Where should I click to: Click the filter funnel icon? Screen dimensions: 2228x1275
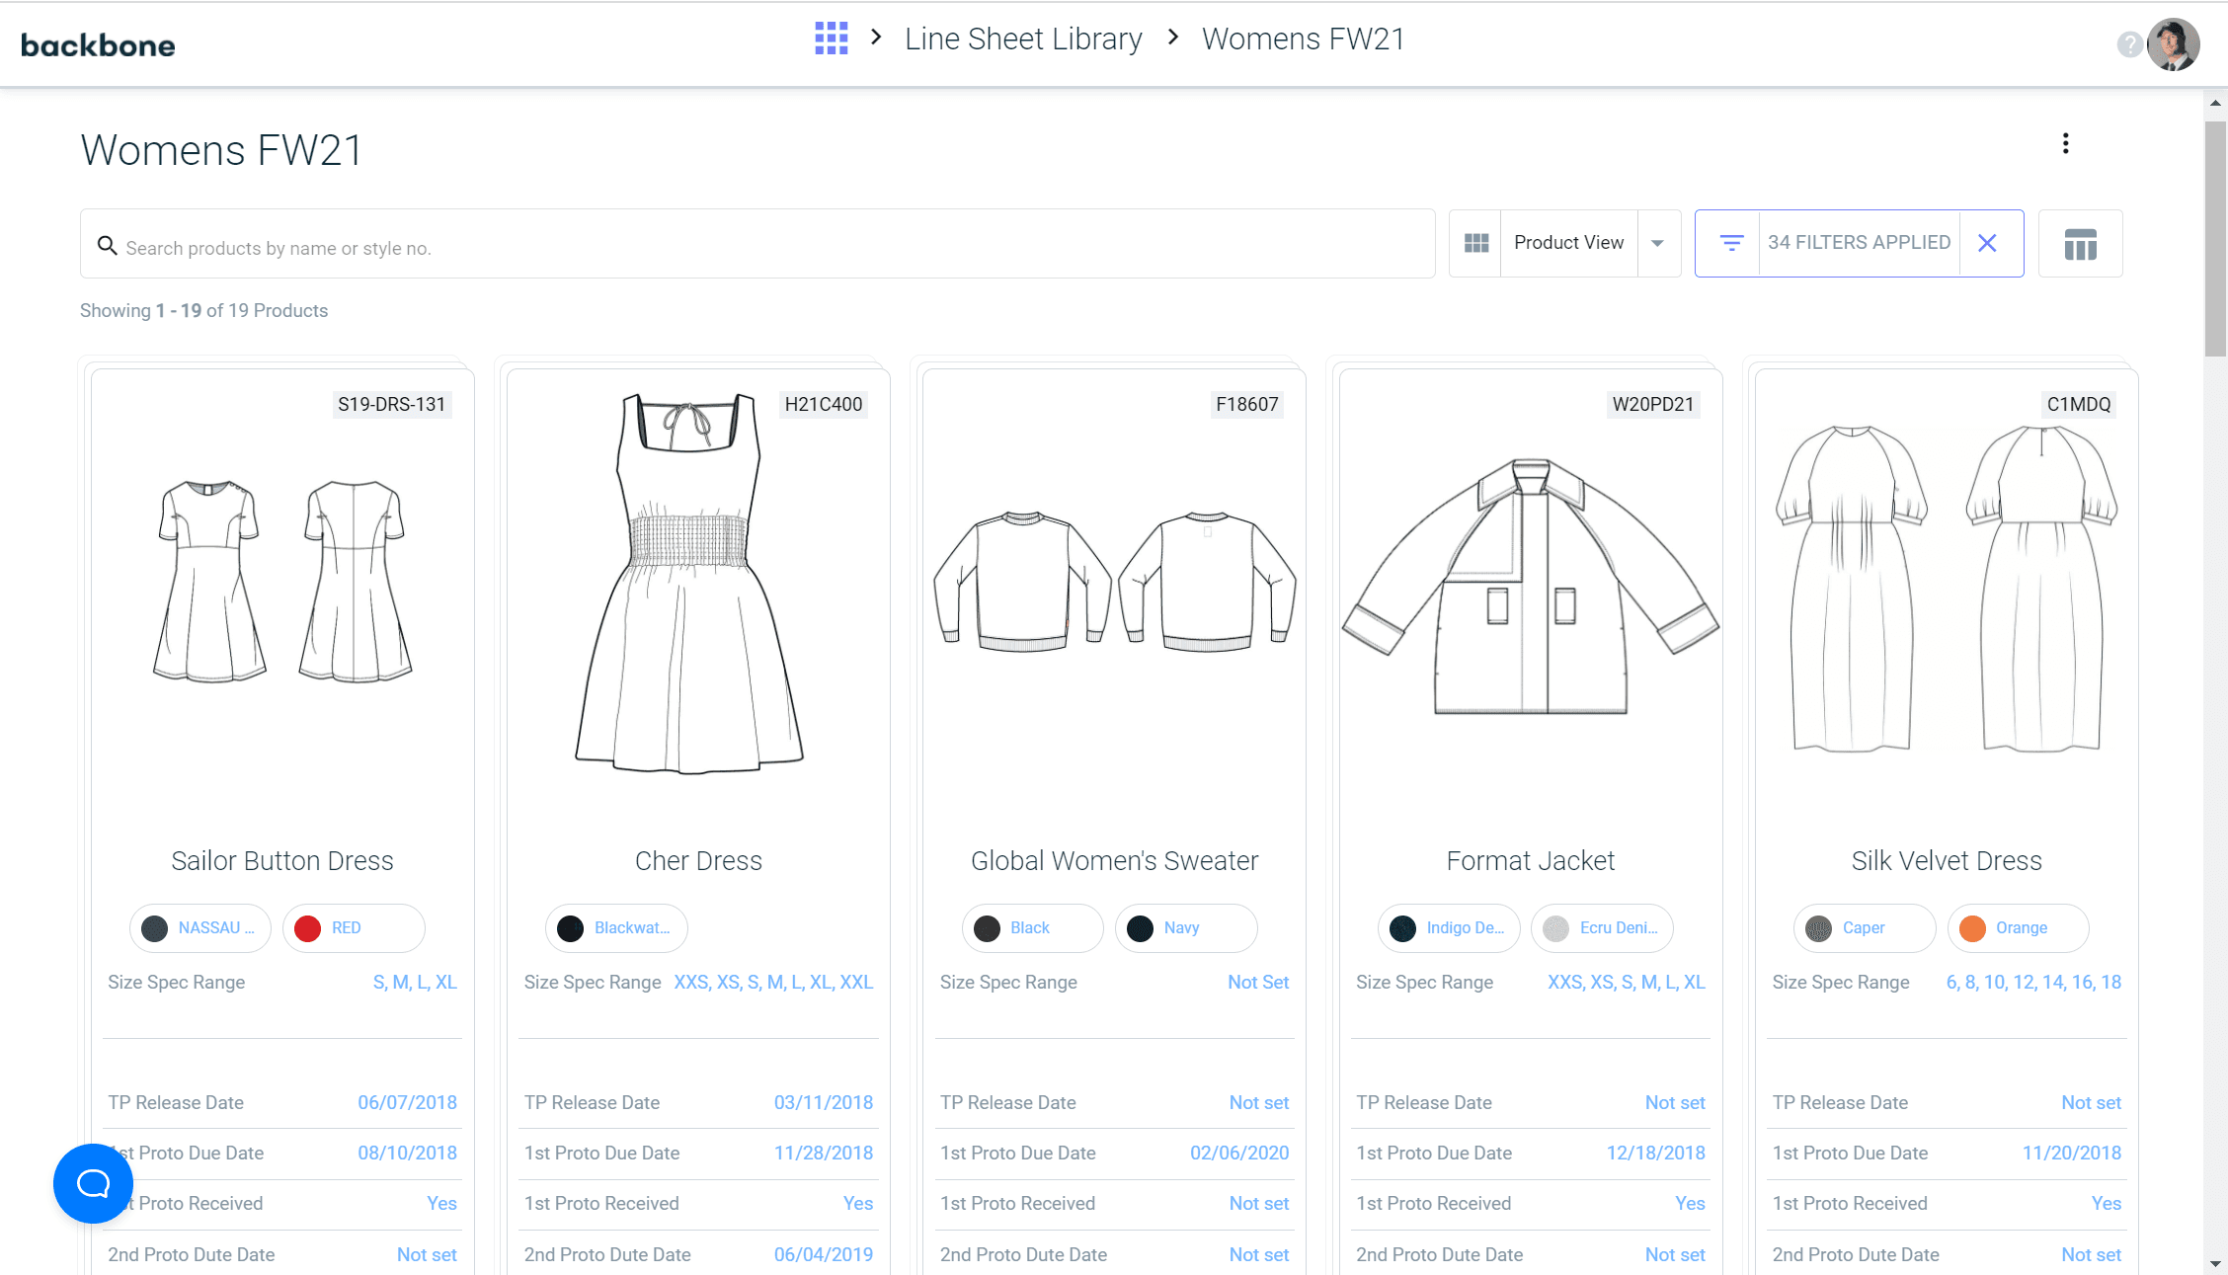pos(1730,243)
